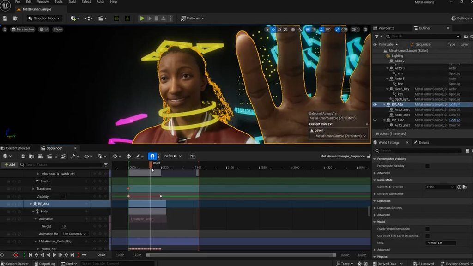Open Selection Mode dropdown
The width and height of the screenshot is (473, 266).
(44, 18)
